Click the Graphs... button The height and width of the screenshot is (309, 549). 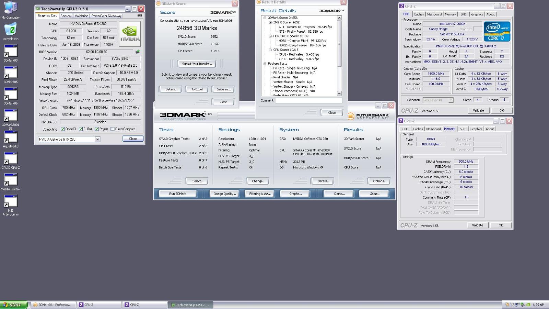(295, 194)
